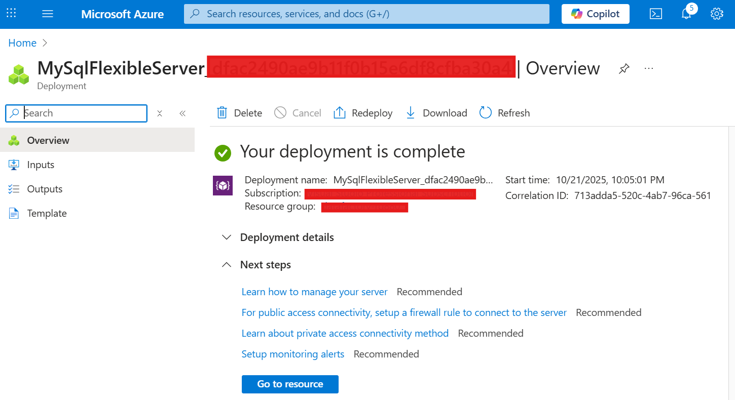
Task: Pin this deployment to dashboard
Action: pyautogui.click(x=624, y=68)
